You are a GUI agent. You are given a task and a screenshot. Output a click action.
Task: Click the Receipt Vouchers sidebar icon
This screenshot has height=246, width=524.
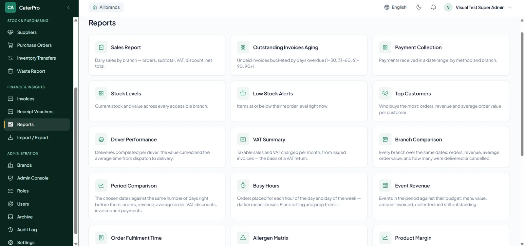pyautogui.click(x=10, y=112)
